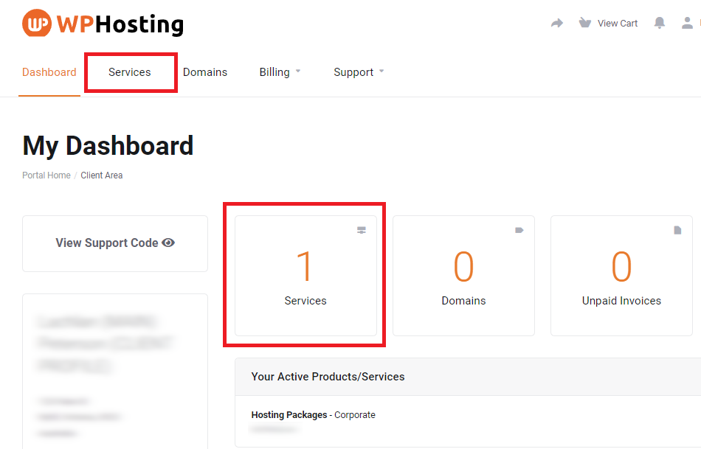Click the share arrow icon beside View Cart

coord(557,24)
